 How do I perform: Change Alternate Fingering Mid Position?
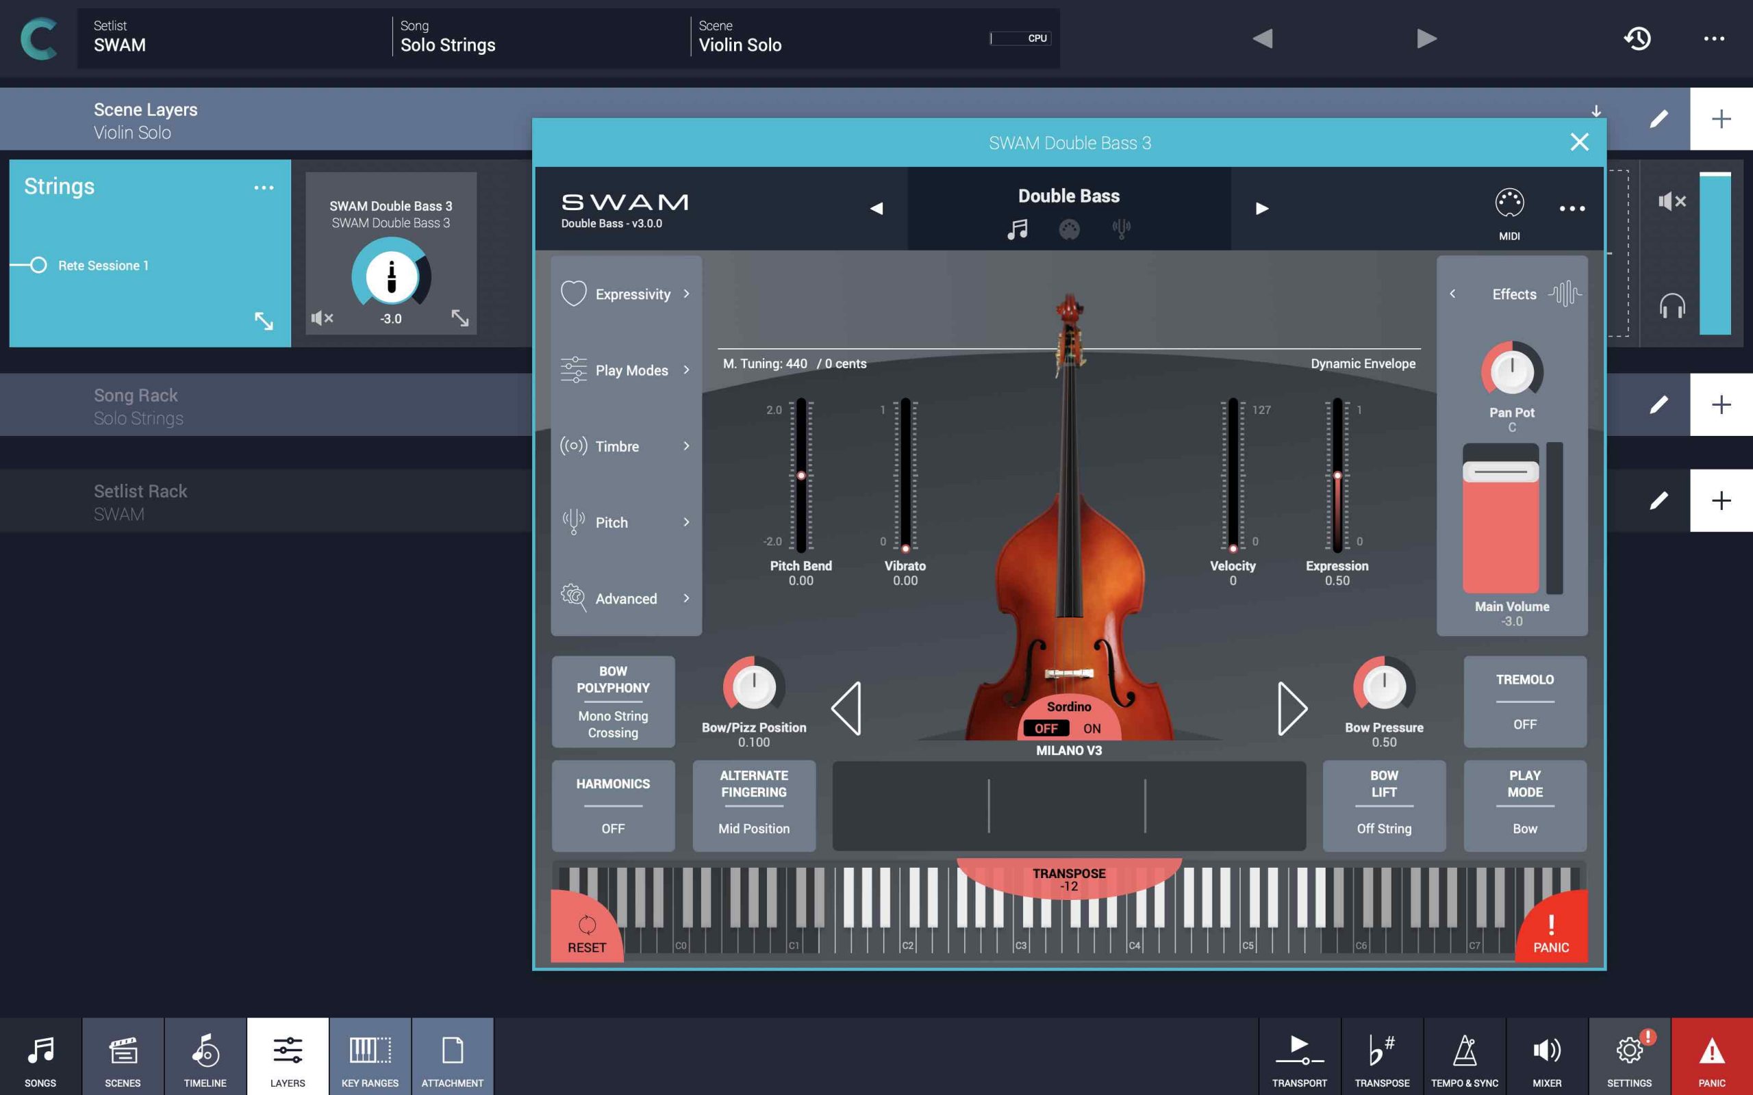[754, 806]
